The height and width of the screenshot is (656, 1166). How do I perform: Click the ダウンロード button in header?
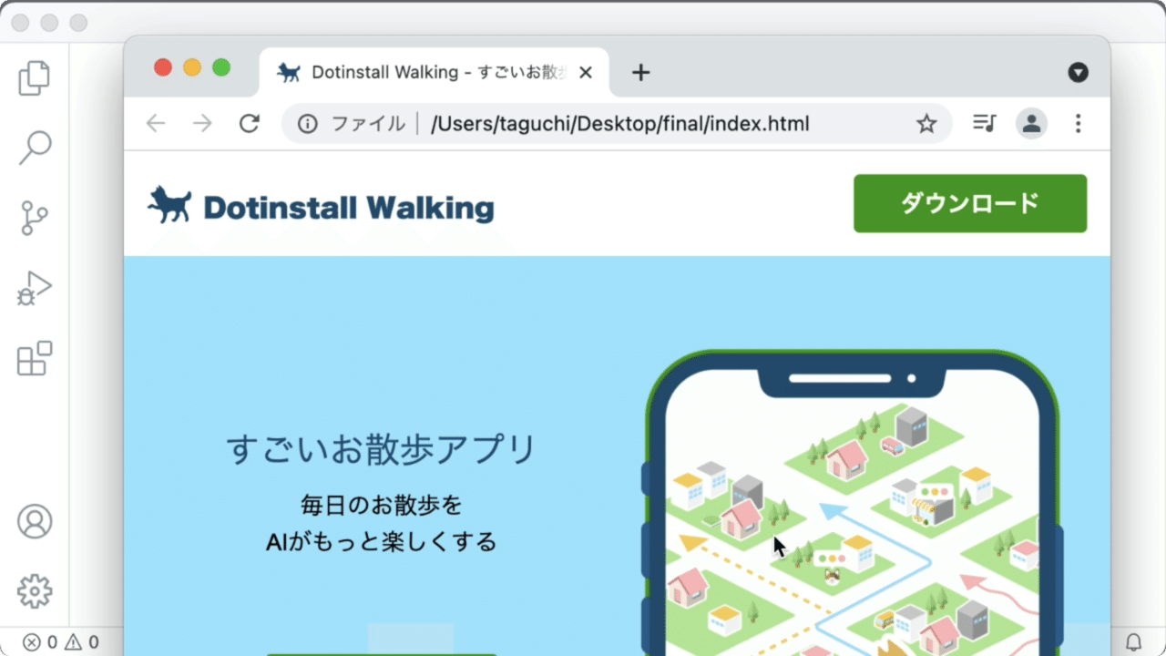[970, 203]
